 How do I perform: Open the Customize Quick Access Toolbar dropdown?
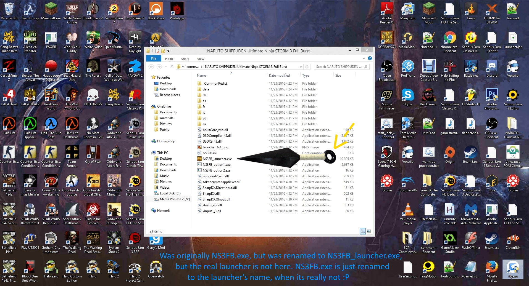pos(168,51)
